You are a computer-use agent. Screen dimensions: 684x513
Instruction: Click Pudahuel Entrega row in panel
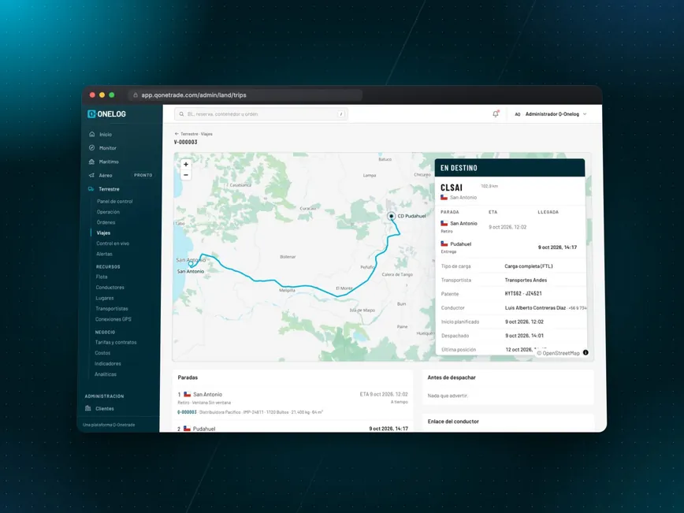(510, 247)
